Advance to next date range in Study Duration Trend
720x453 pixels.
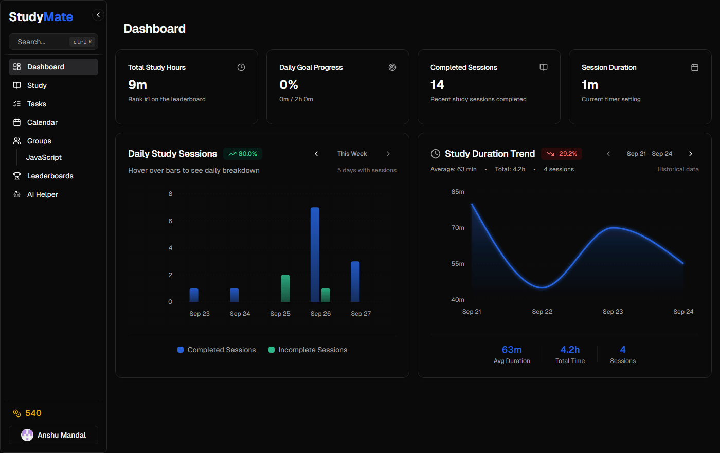[691, 153]
